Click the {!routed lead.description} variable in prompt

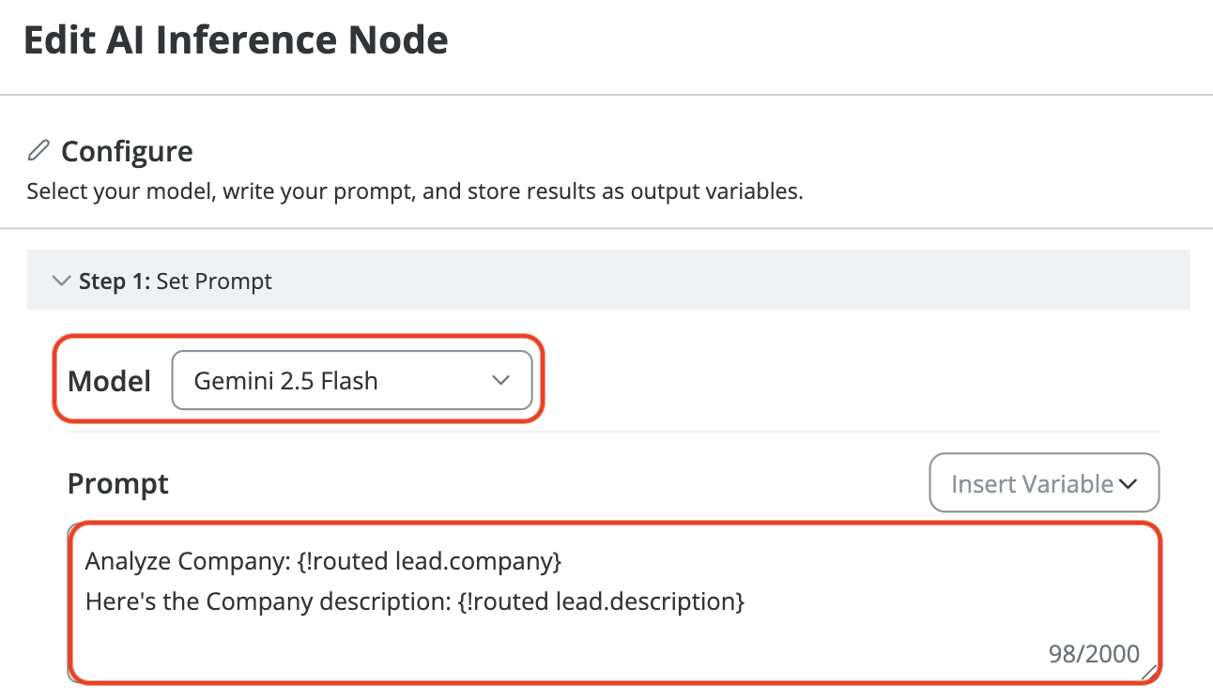point(601,601)
